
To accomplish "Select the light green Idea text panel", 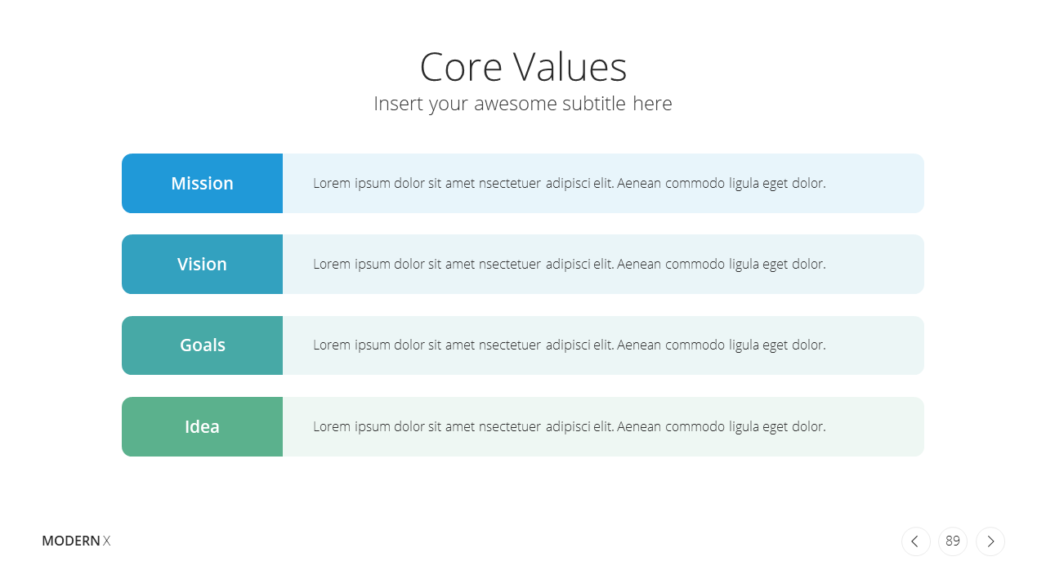I will click(603, 426).
